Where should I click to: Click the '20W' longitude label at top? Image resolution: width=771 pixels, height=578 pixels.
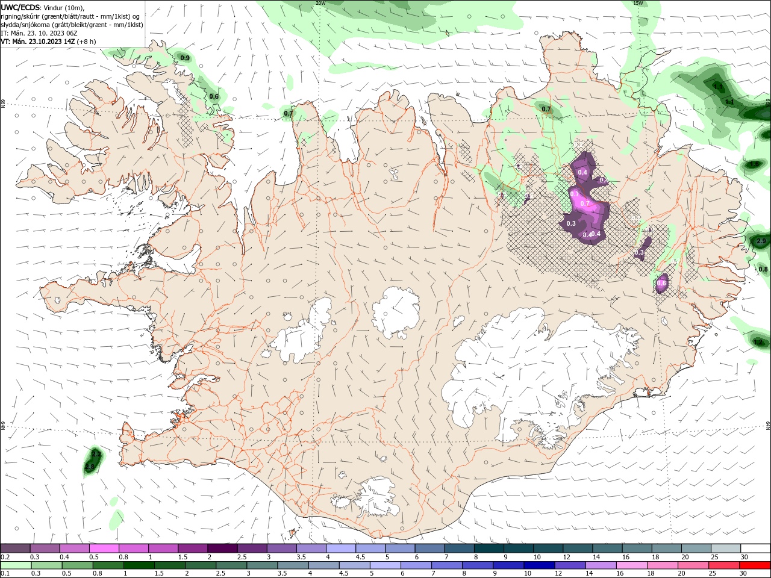click(320, 3)
